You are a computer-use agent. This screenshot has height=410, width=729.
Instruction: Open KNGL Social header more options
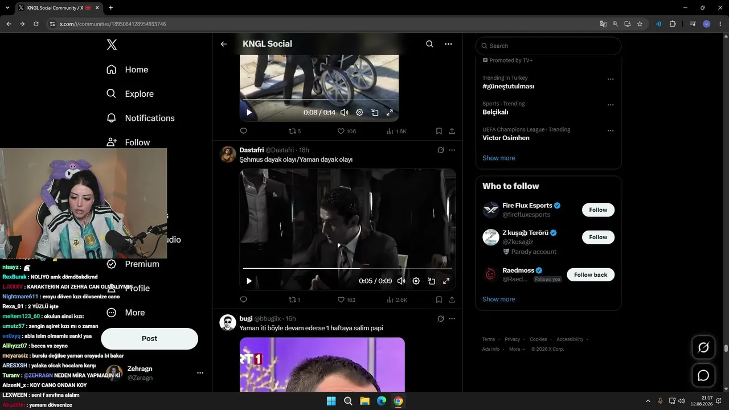tap(448, 44)
